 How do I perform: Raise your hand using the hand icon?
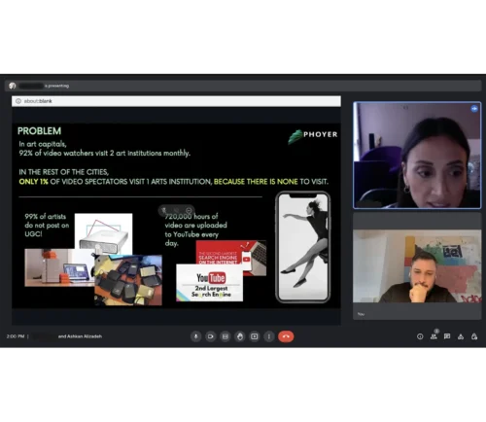click(240, 336)
